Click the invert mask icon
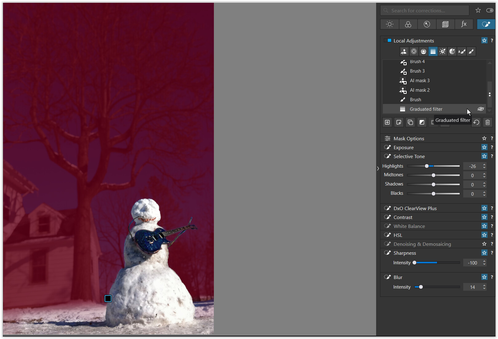The height and width of the screenshot is (339, 498). coord(422,122)
